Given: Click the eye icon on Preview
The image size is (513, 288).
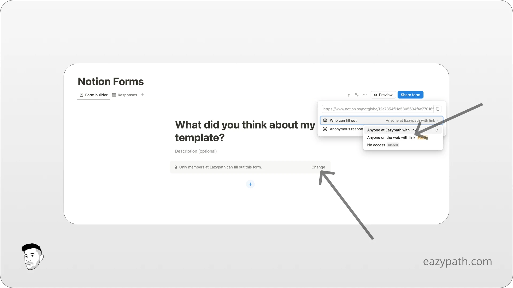Looking at the screenshot, I should pyautogui.click(x=376, y=95).
